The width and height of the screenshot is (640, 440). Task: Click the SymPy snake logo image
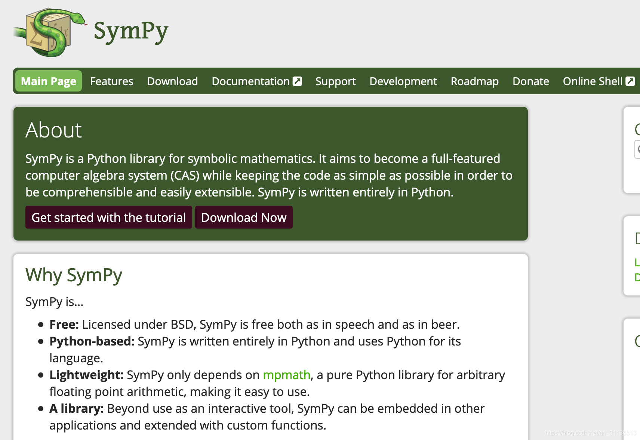pyautogui.click(x=50, y=32)
